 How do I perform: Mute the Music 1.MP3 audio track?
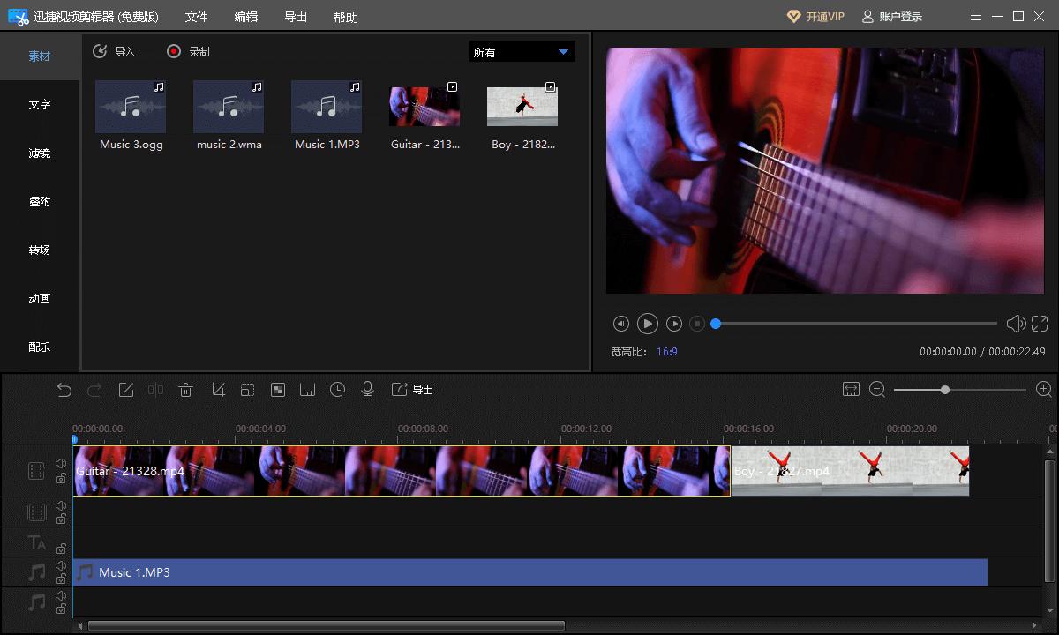[61, 566]
